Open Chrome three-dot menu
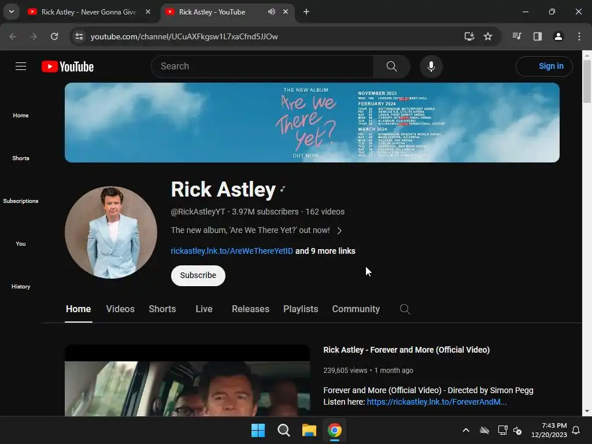 [x=579, y=36]
